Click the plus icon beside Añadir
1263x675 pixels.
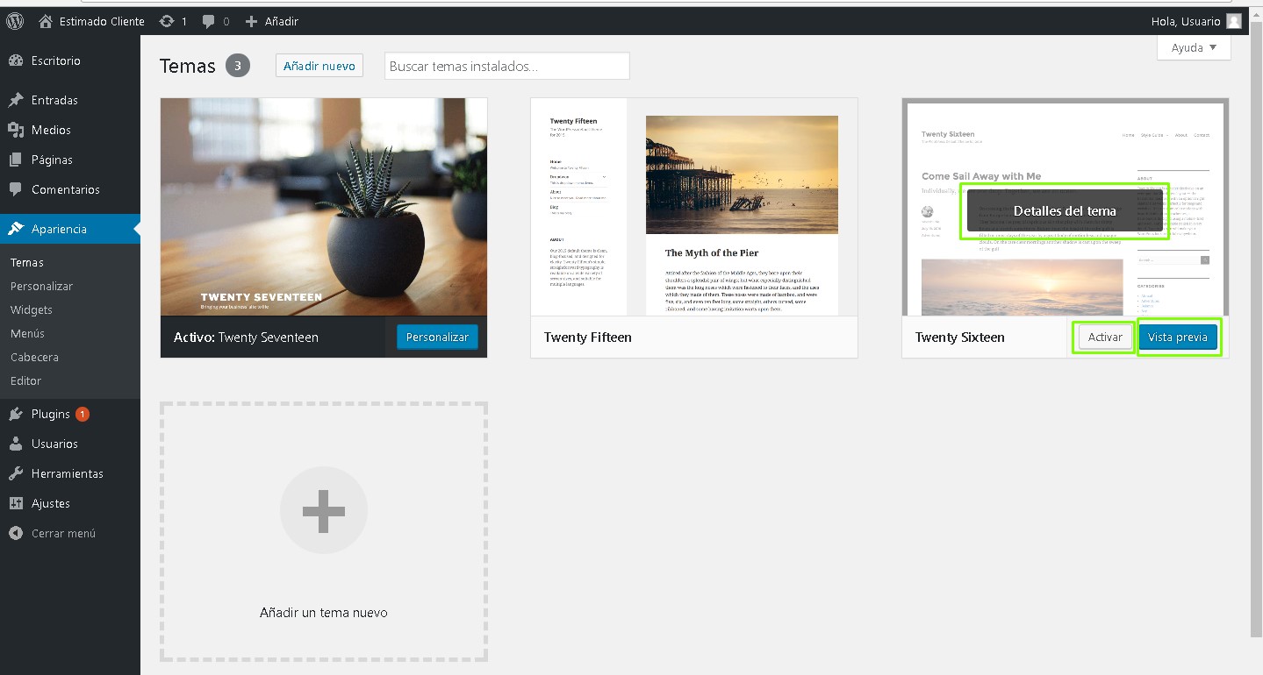(x=251, y=21)
